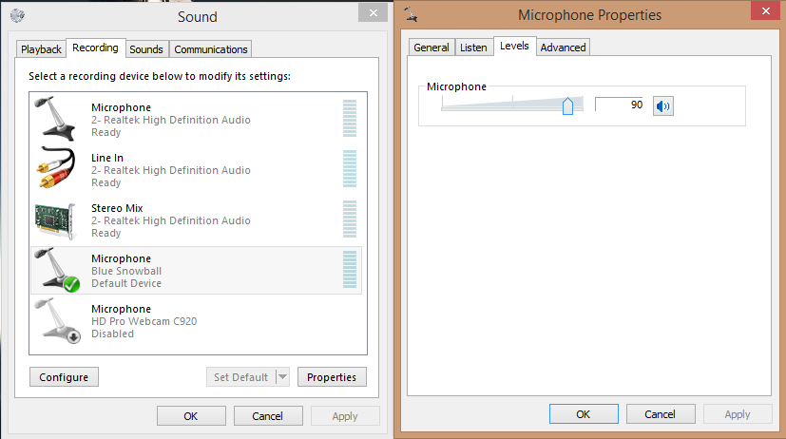Click the Microphone Properties title bar icon
The width and height of the screenshot is (786, 439).
coord(412,13)
